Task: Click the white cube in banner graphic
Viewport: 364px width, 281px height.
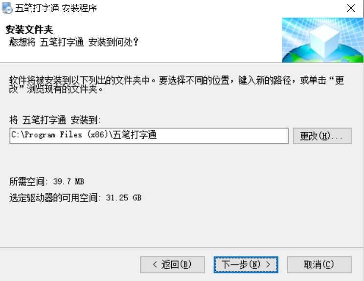Action: point(324,41)
